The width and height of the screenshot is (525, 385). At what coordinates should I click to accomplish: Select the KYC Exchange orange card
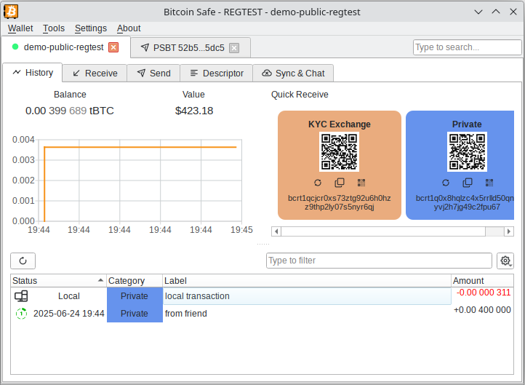click(x=340, y=165)
